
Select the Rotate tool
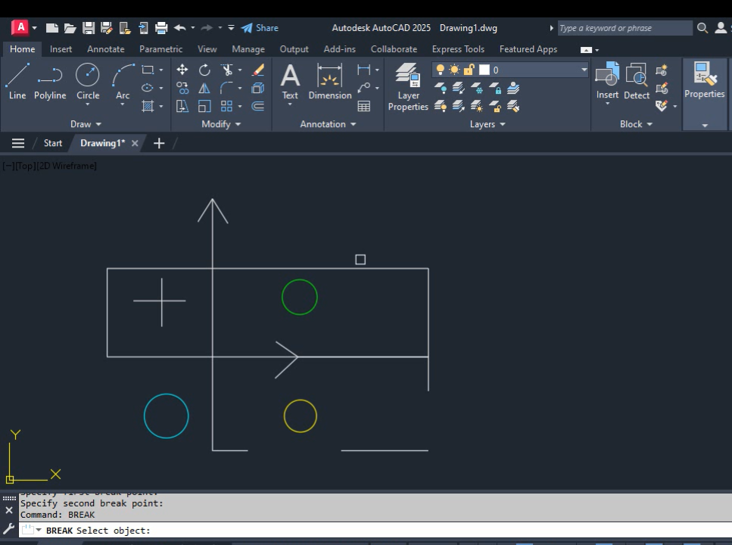click(x=204, y=70)
